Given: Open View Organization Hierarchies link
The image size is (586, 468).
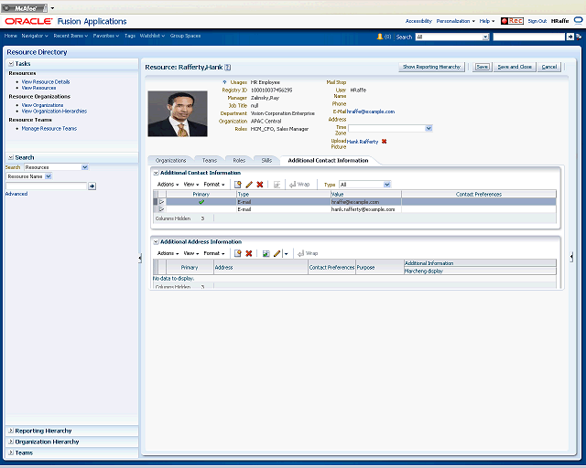Looking at the screenshot, I should 54,112.
